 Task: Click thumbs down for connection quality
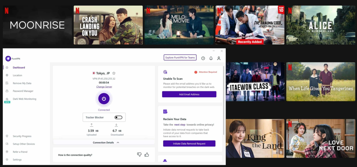[139, 155]
